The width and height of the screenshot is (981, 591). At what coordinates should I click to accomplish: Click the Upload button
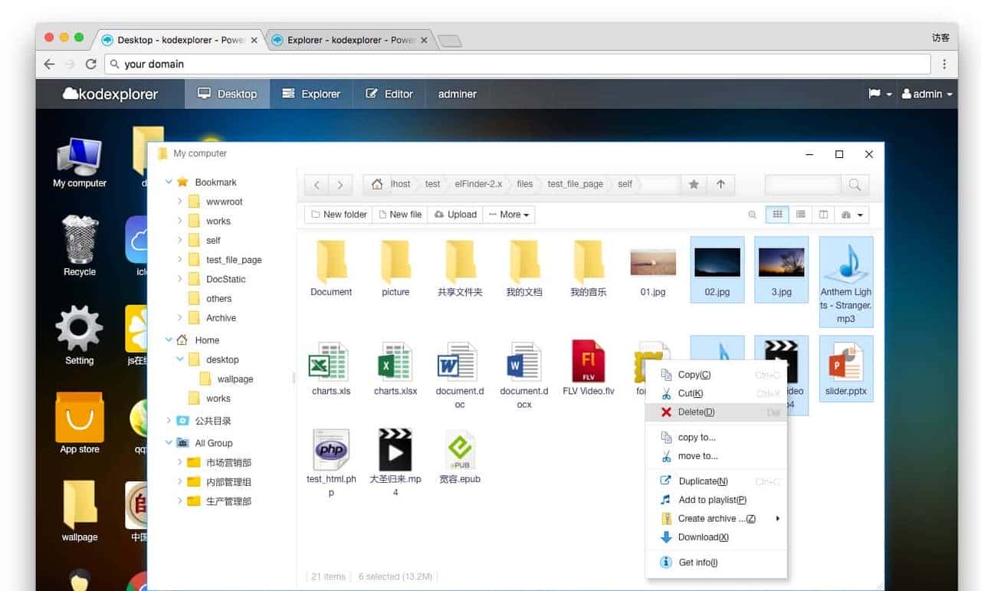[455, 215]
